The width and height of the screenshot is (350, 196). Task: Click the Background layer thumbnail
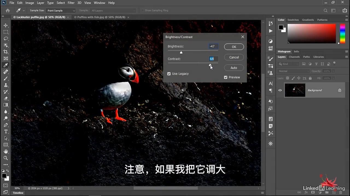tap(295, 90)
